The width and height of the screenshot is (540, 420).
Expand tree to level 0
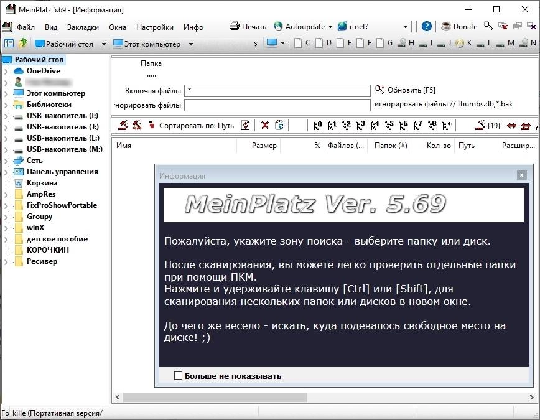pos(317,126)
